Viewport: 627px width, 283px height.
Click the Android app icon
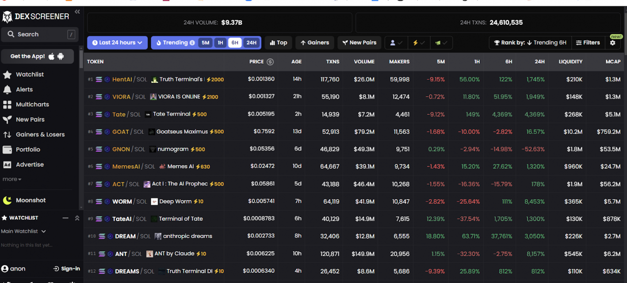pos(61,56)
